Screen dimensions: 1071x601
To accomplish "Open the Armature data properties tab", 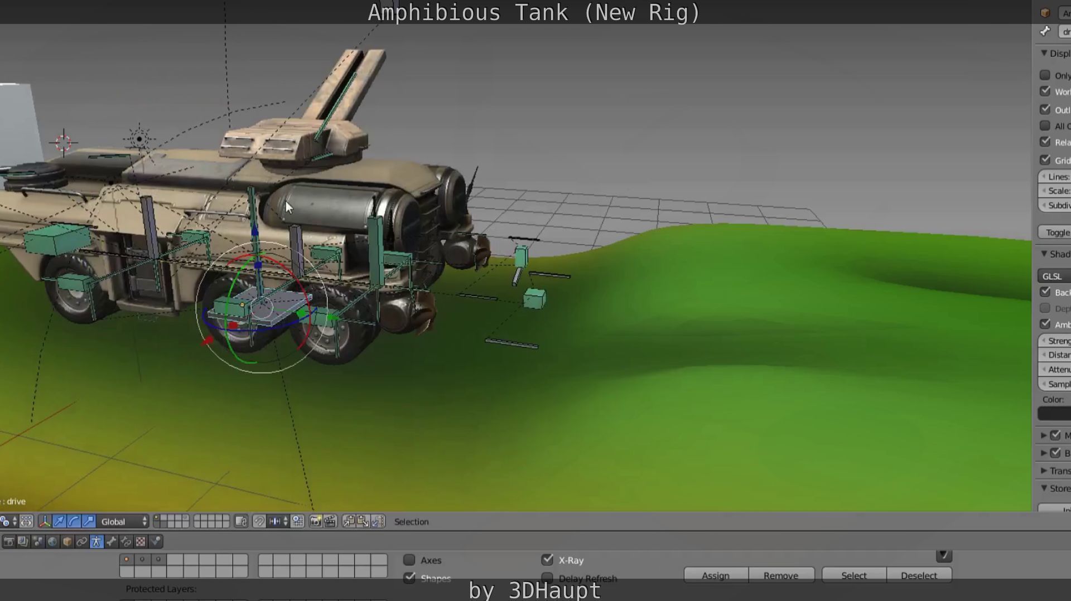I will pyautogui.click(x=97, y=541).
